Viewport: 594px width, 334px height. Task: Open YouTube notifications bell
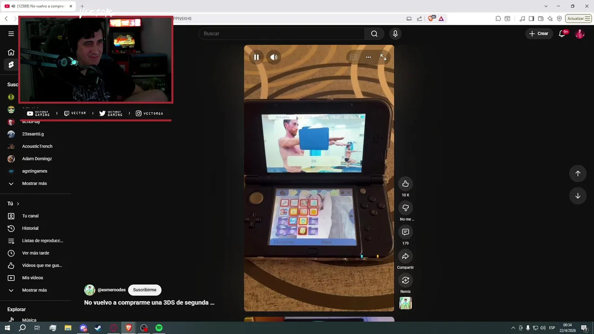(562, 33)
